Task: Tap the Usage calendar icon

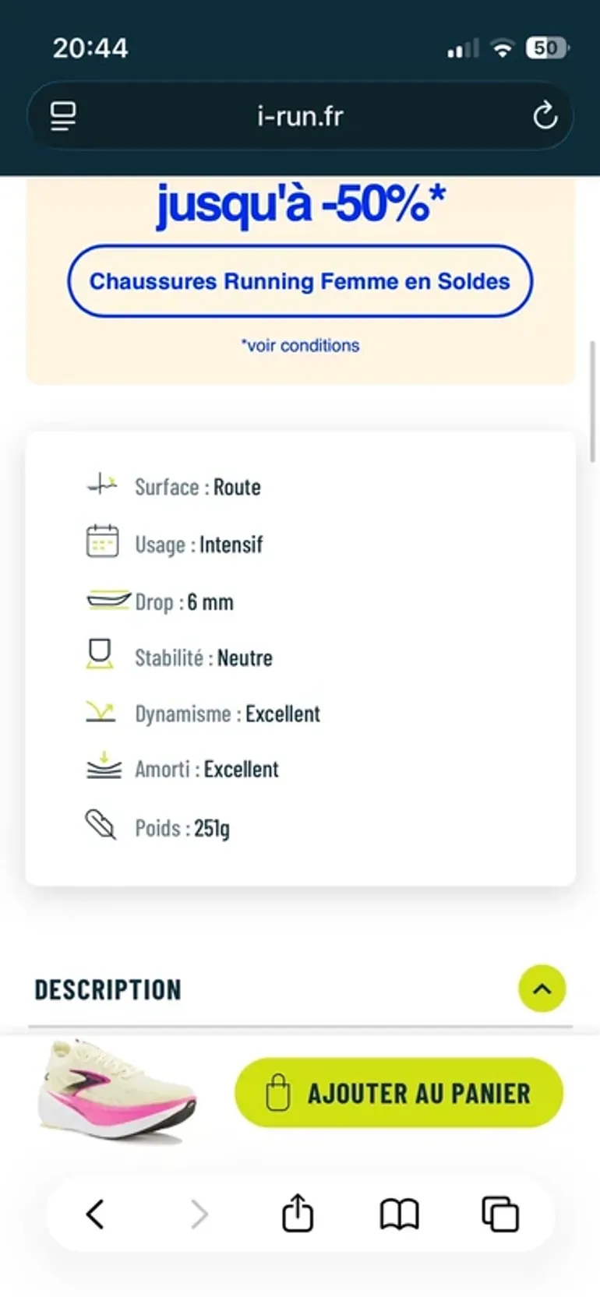Action: point(102,541)
